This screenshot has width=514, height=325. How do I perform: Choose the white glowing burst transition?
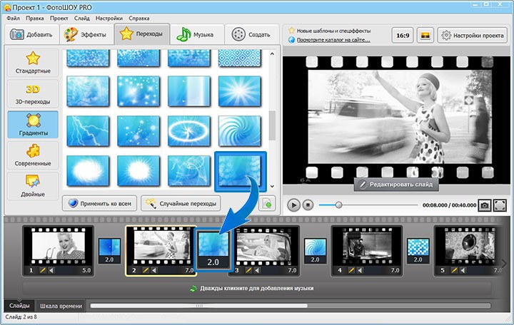pos(138,170)
